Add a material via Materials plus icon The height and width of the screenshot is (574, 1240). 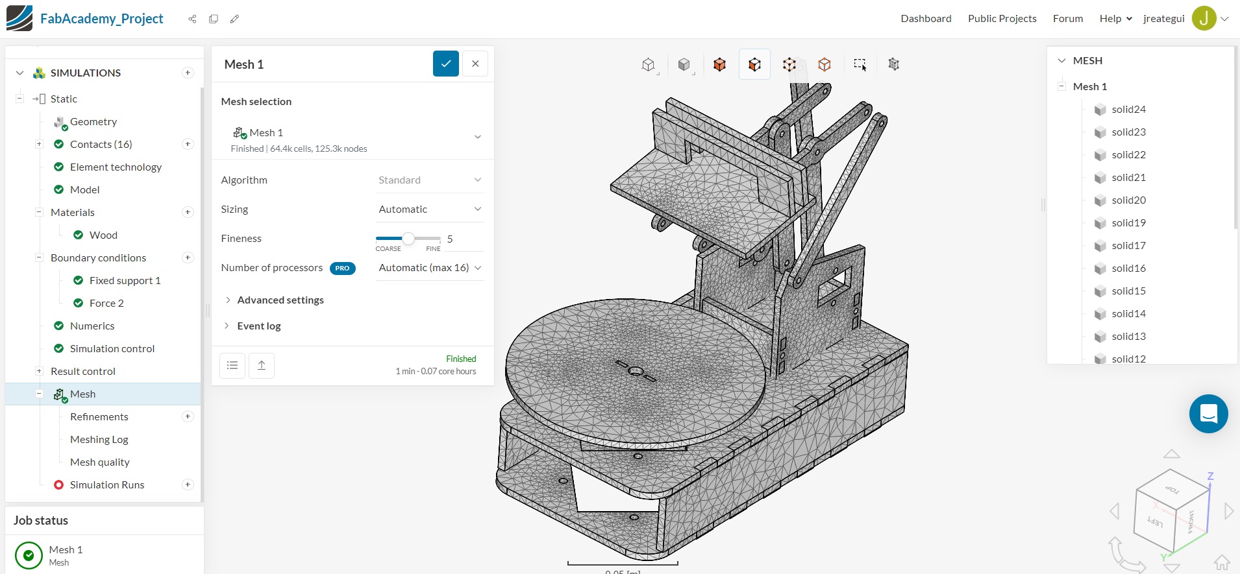click(188, 212)
